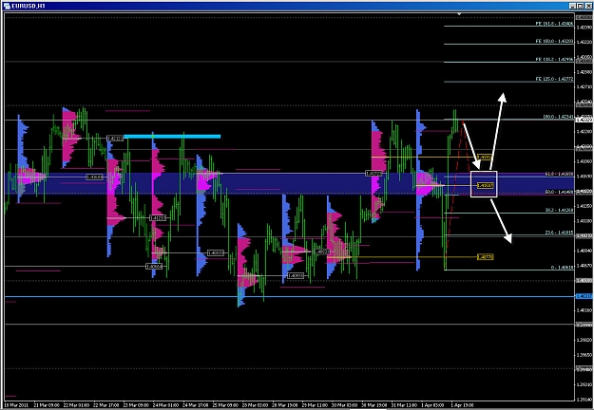
Task: Click 24 Mar 17:00 on time axis
Action: click(196, 405)
